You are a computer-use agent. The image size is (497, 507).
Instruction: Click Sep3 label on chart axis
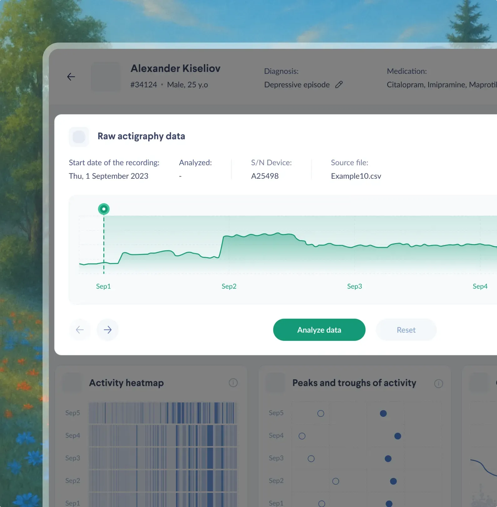click(354, 286)
